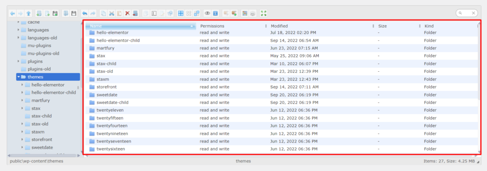
Task: Undo the last action
Action: point(84,13)
